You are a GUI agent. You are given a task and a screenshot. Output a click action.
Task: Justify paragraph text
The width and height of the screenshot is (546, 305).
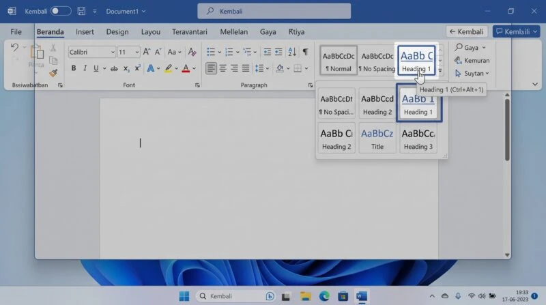[x=246, y=68]
